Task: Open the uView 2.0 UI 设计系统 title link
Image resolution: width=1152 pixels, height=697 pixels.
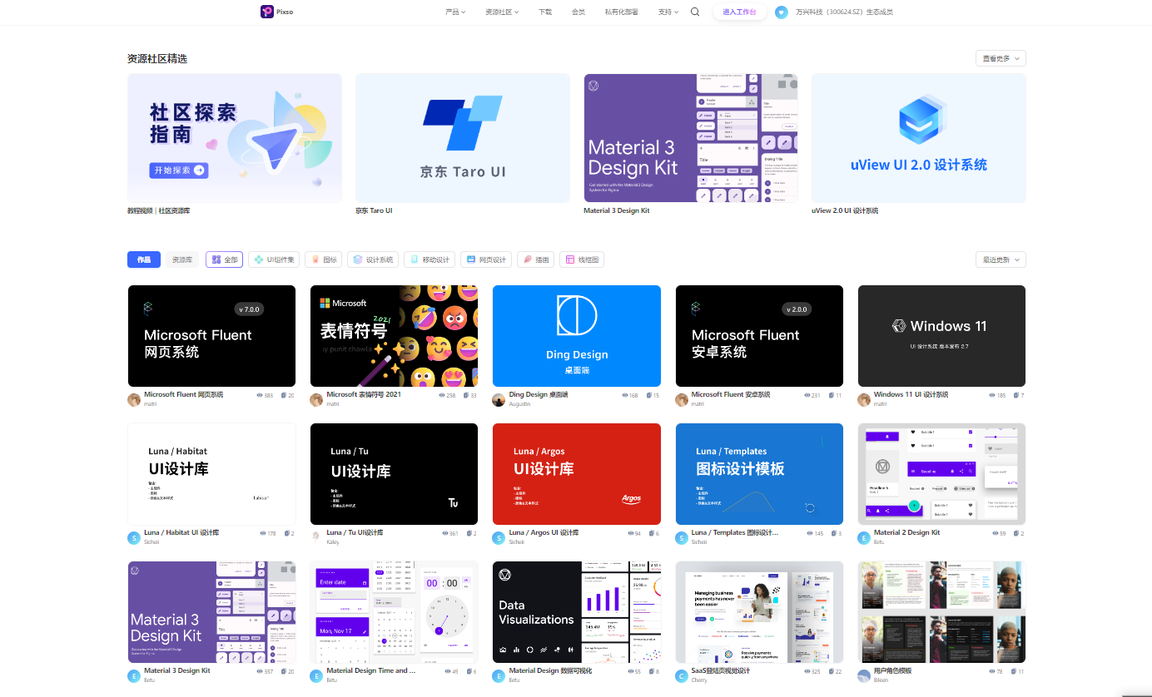Action: (x=845, y=210)
